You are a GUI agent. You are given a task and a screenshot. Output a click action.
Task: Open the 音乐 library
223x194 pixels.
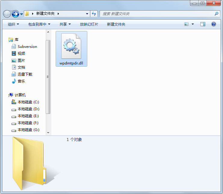point(21,81)
